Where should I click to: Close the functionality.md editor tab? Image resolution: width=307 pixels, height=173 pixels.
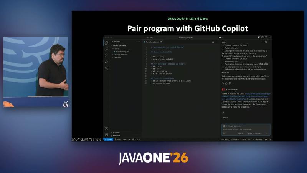161,42
